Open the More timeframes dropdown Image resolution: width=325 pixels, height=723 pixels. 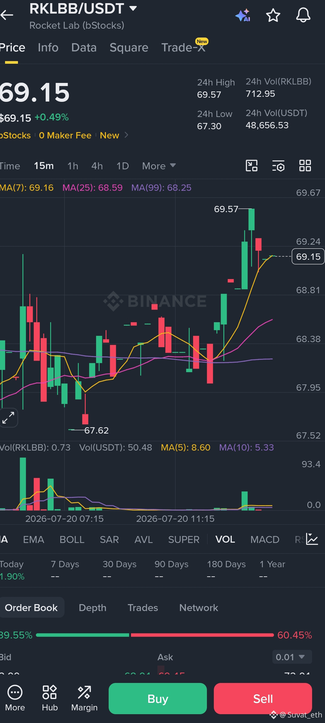(x=159, y=166)
